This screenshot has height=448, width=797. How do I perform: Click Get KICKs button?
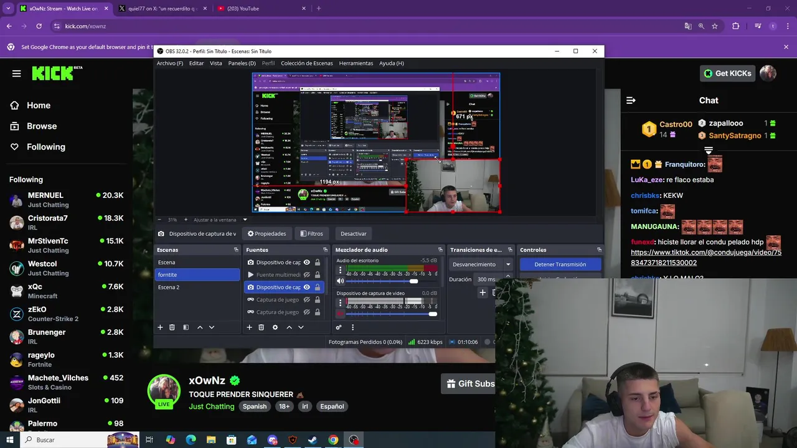(727, 73)
